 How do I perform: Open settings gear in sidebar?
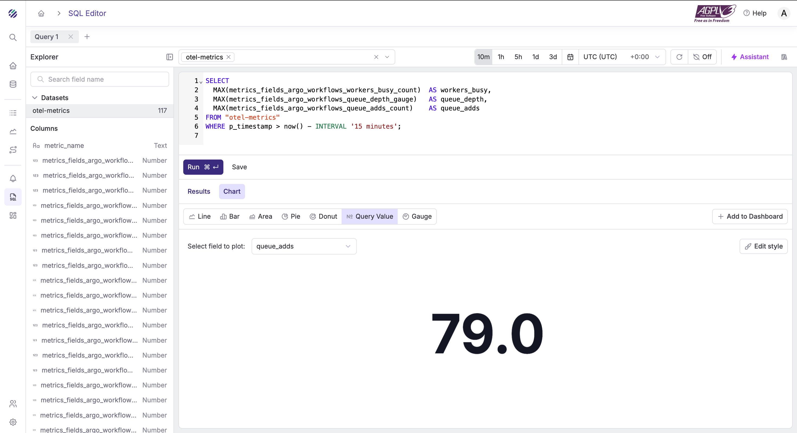coord(13,422)
